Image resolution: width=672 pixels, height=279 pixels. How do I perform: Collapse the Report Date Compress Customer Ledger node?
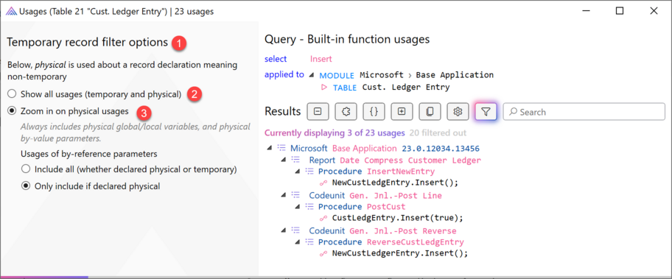click(283, 160)
